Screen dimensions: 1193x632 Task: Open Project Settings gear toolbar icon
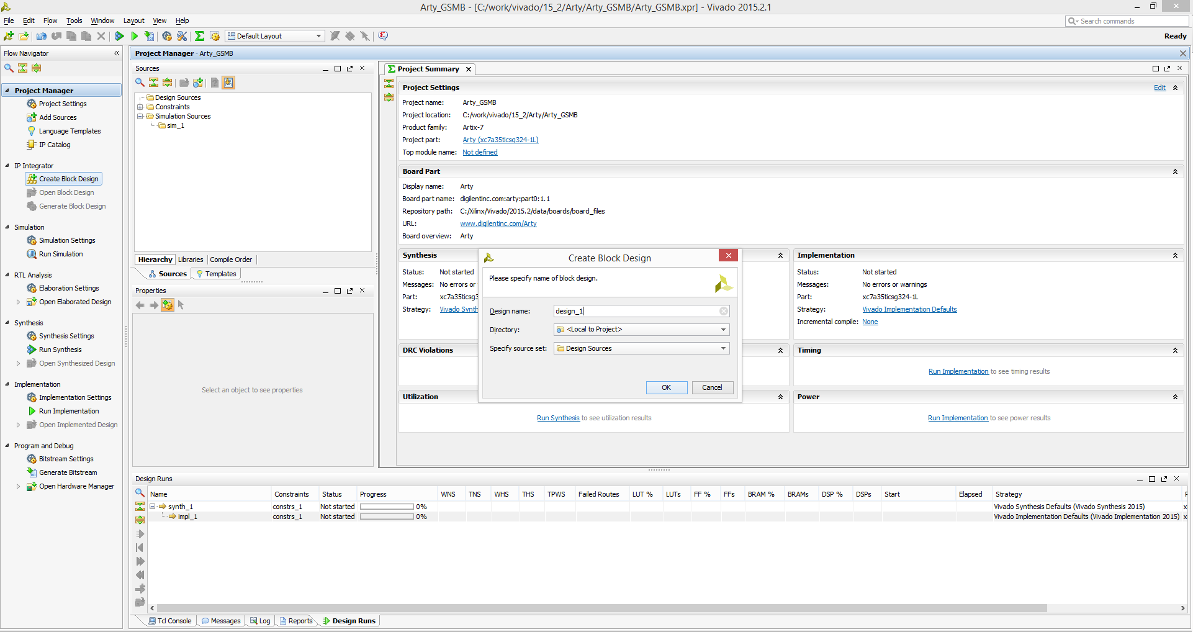pyautogui.click(x=166, y=36)
